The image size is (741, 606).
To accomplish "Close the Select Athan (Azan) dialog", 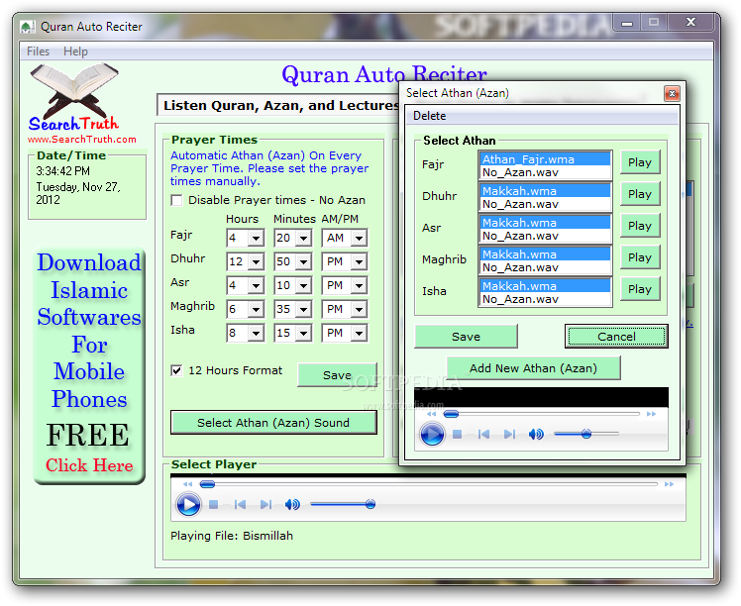I will pos(672,93).
